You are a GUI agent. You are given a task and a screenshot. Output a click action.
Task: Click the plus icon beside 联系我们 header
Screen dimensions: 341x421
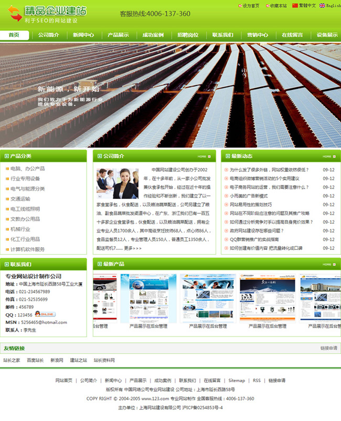tap(7, 265)
